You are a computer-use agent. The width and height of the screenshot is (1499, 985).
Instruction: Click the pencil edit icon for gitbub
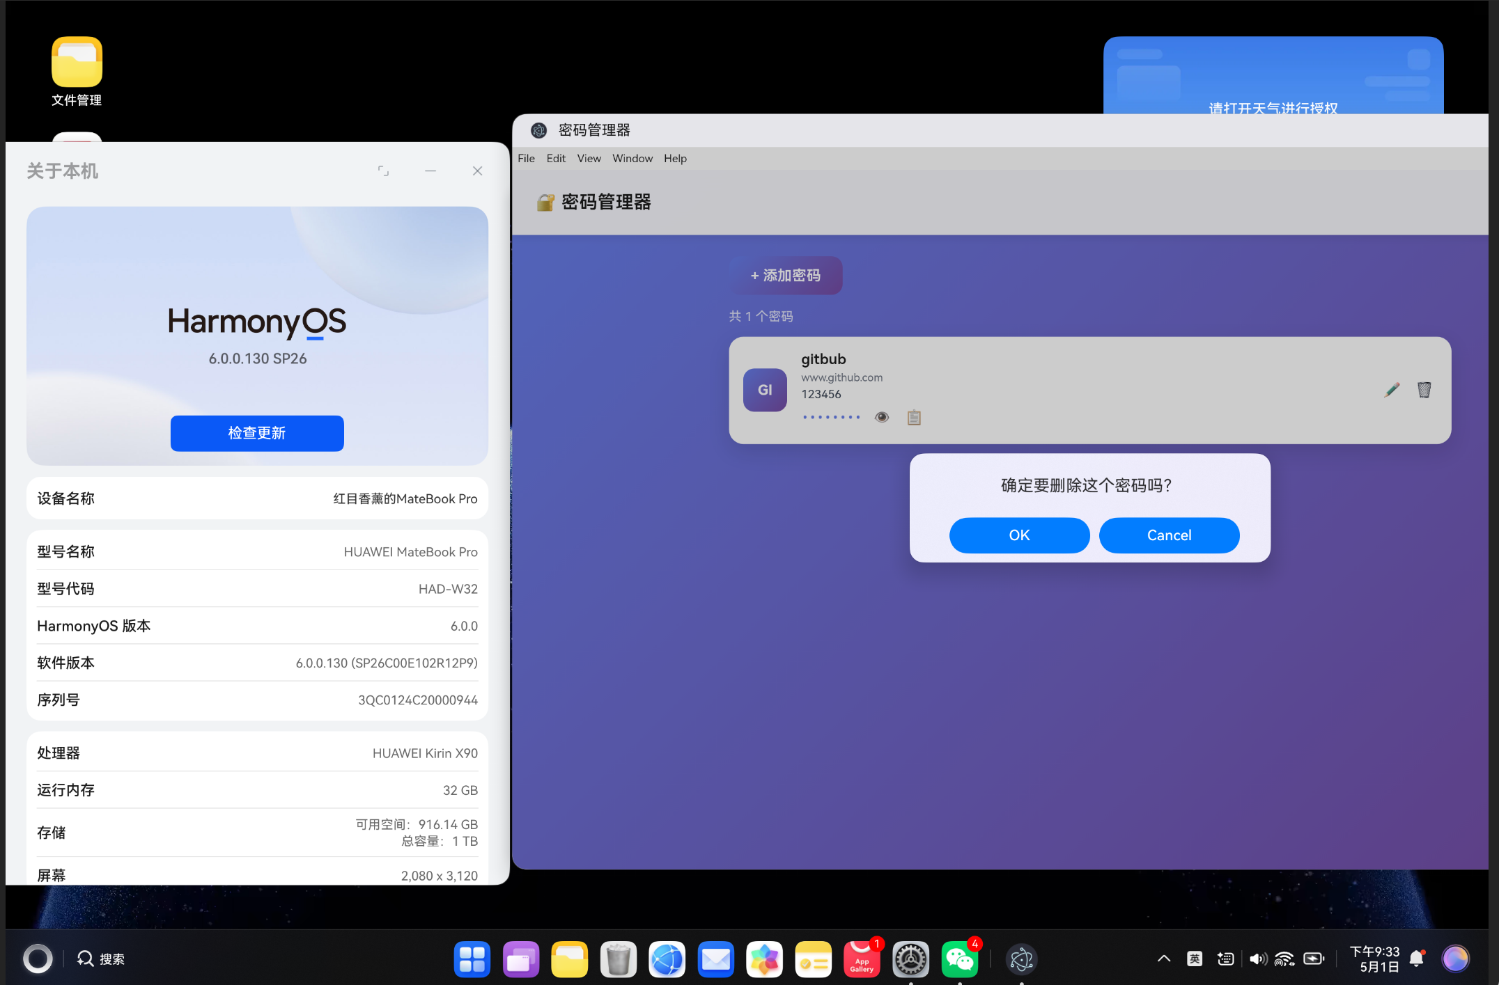pos(1391,390)
